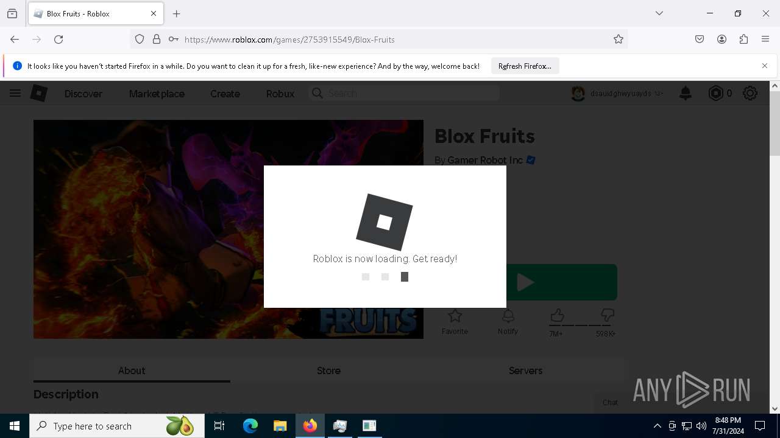The height and width of the screenshot is (438, 780).
Task: Open the Create menu item
Action: point(225,94)
